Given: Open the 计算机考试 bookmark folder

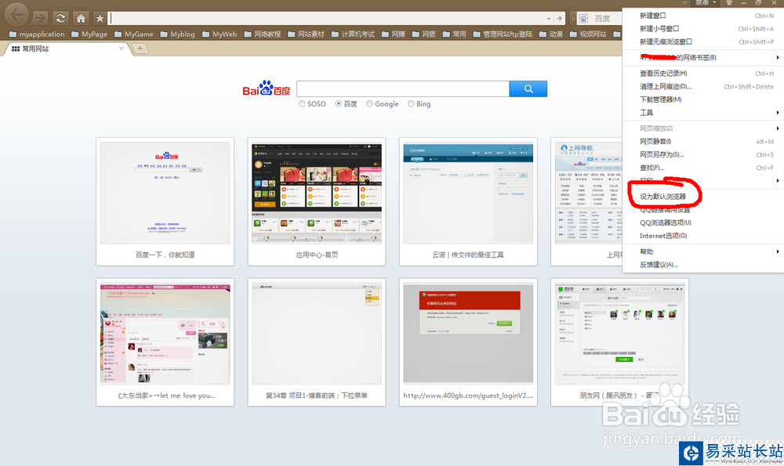Looking at the screenshot, I should pyautogui.click(x=353, y=34).
